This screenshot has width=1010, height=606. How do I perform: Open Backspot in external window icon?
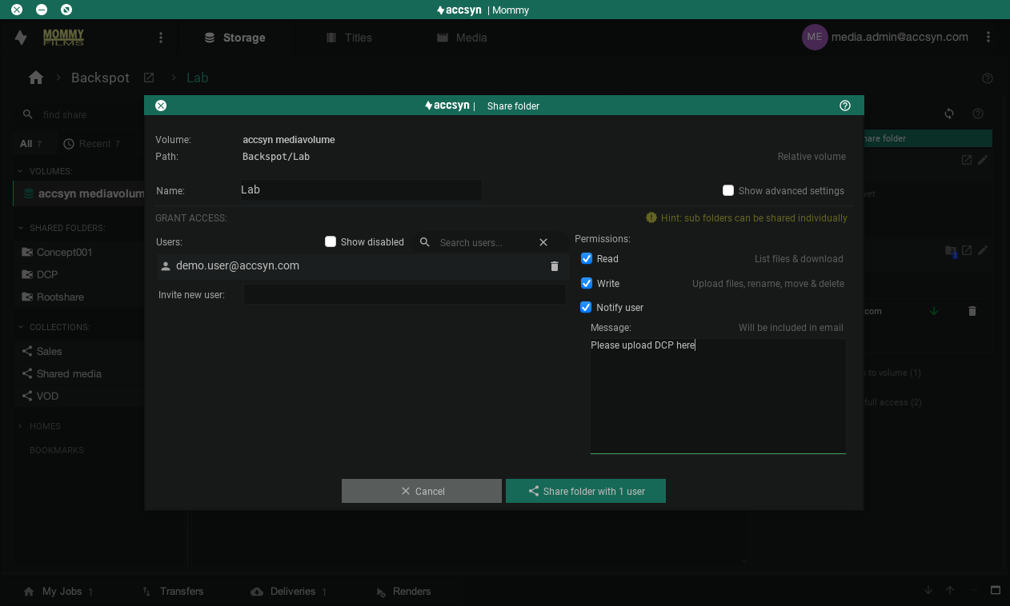[149, 78]
